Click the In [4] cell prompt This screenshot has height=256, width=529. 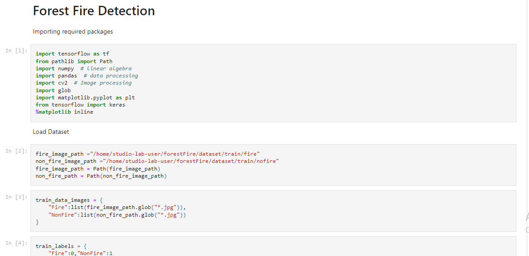[x=17, y=243]
